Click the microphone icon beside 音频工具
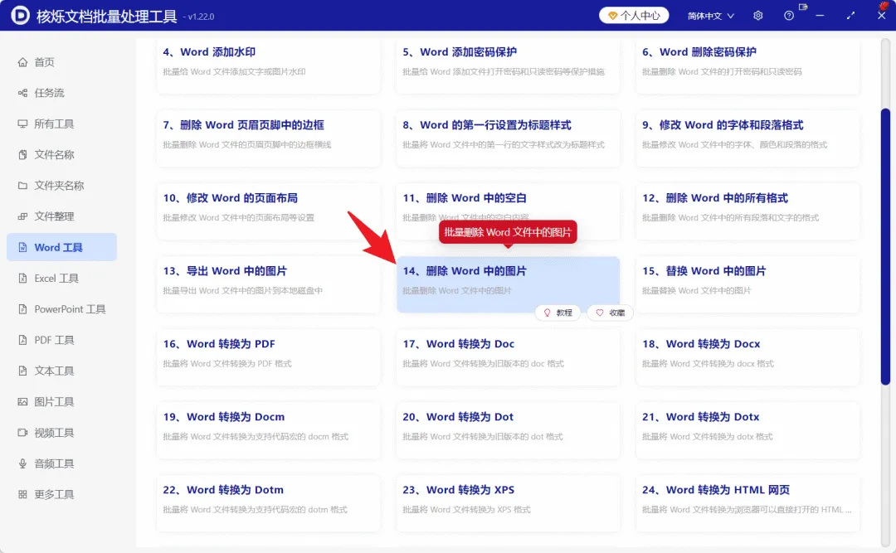This screenshot has height=553, width=896. pos(22,463)
